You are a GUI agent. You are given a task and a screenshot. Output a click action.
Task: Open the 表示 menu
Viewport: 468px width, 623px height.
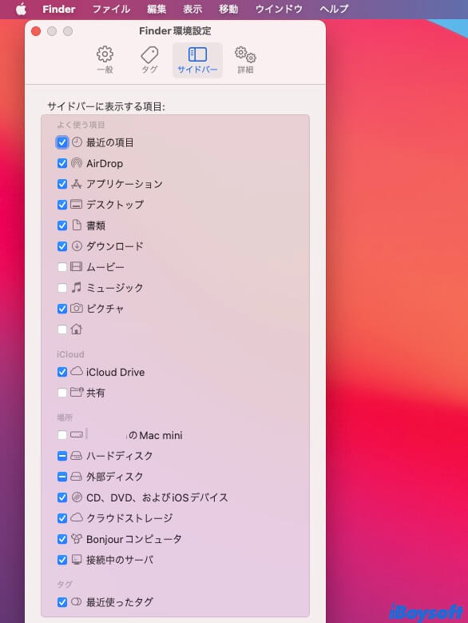(192, 9)
